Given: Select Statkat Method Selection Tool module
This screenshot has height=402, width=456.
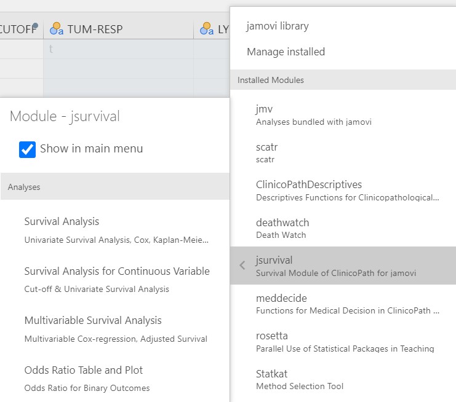Looking at the screenshot, I should 343,379.
